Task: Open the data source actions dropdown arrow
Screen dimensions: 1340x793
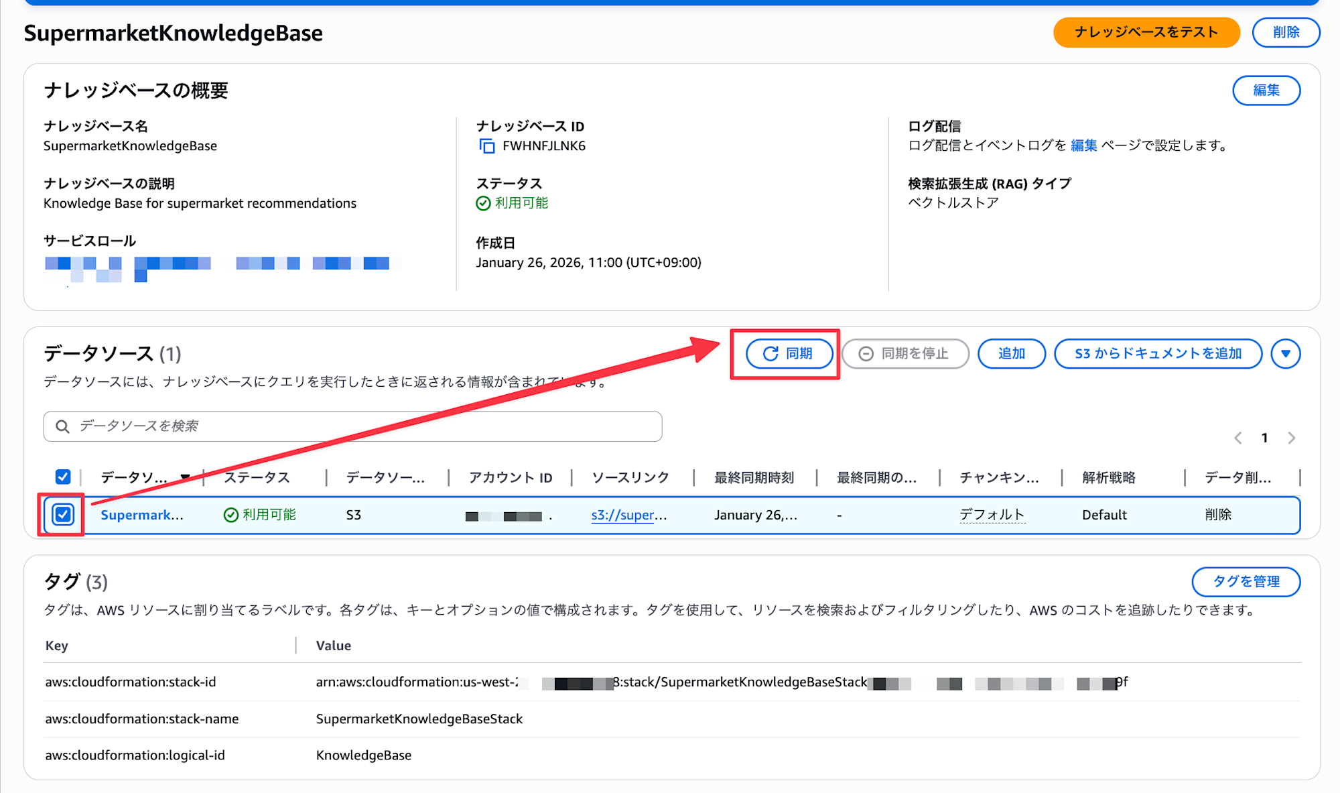Action: tap(1285, 353)
